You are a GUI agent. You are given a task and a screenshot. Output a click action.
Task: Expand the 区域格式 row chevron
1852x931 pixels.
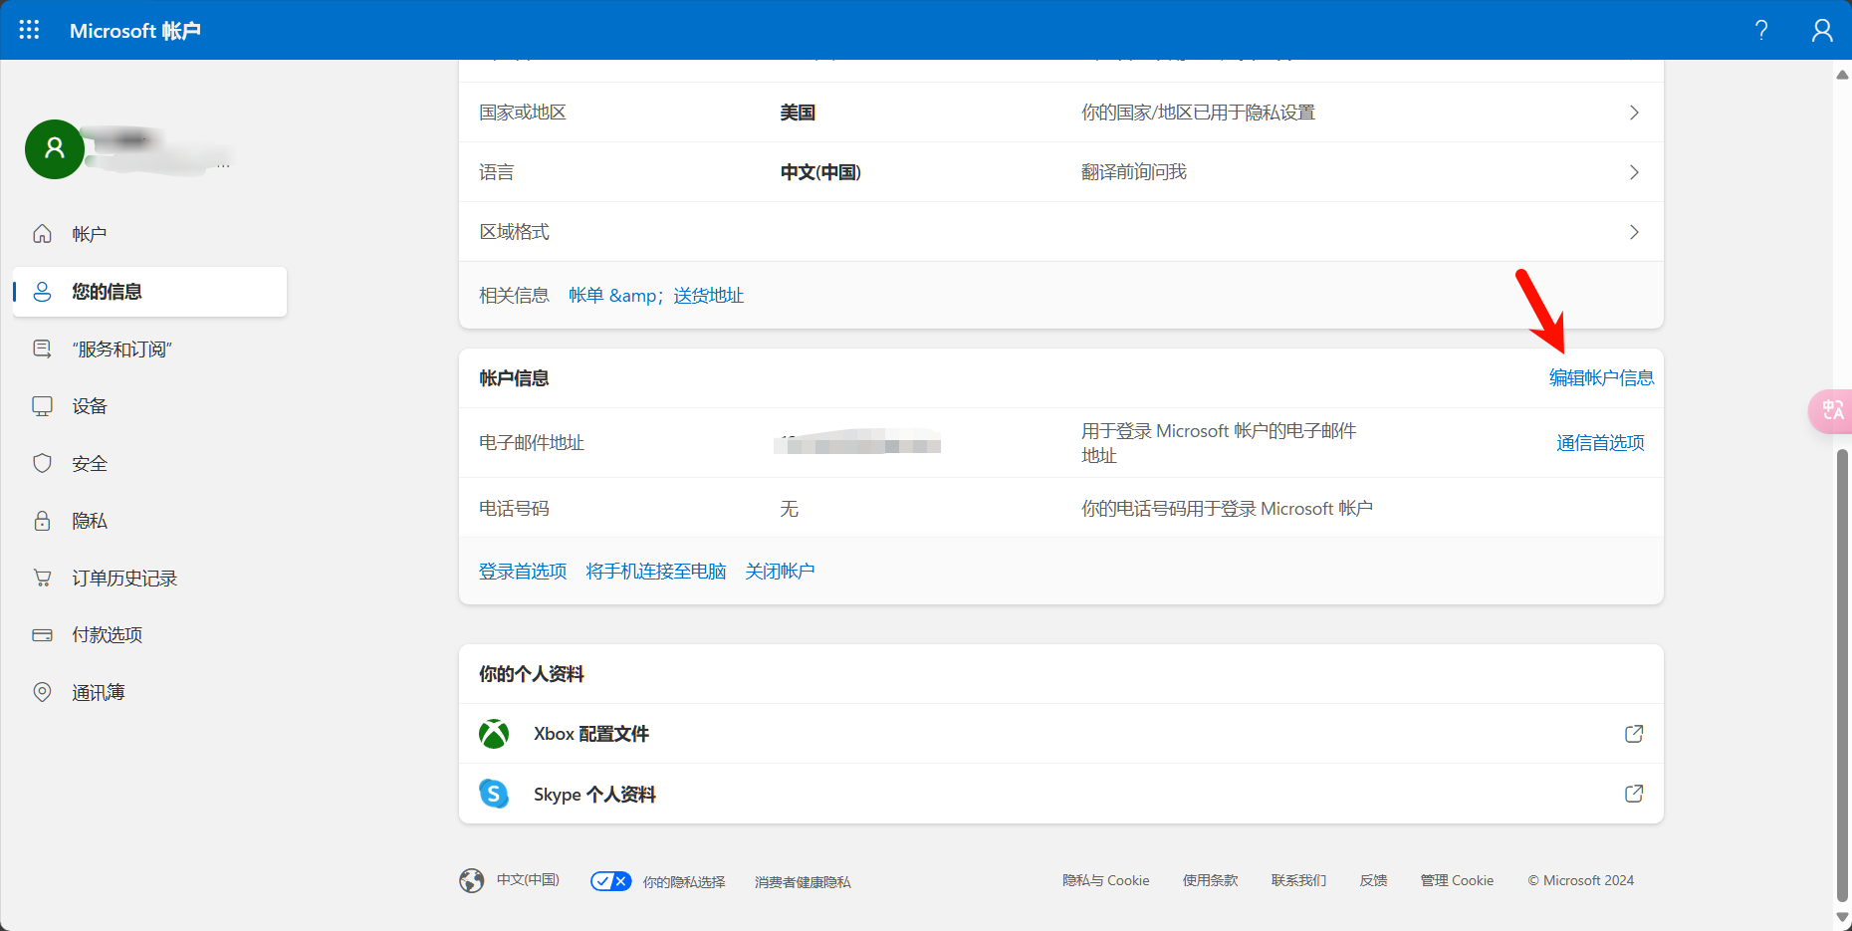pos(1634,232)
